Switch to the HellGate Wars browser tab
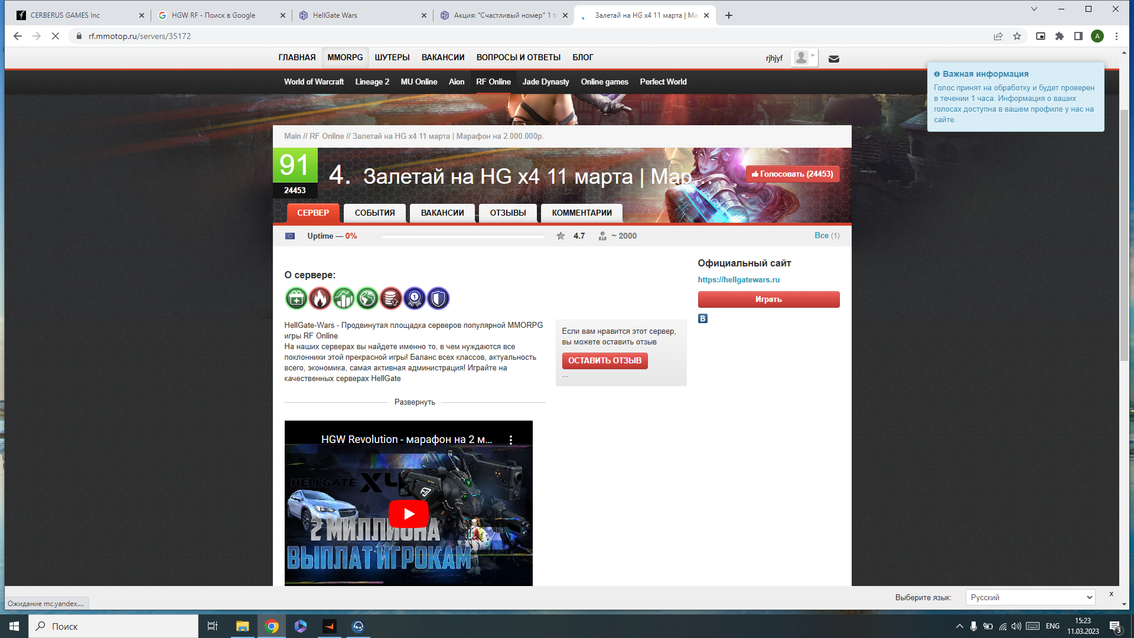 click(x=362, y=15)
